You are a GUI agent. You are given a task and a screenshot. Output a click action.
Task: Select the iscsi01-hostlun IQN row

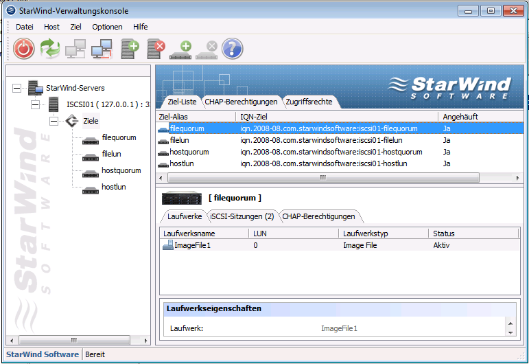[x=340, y=163]
